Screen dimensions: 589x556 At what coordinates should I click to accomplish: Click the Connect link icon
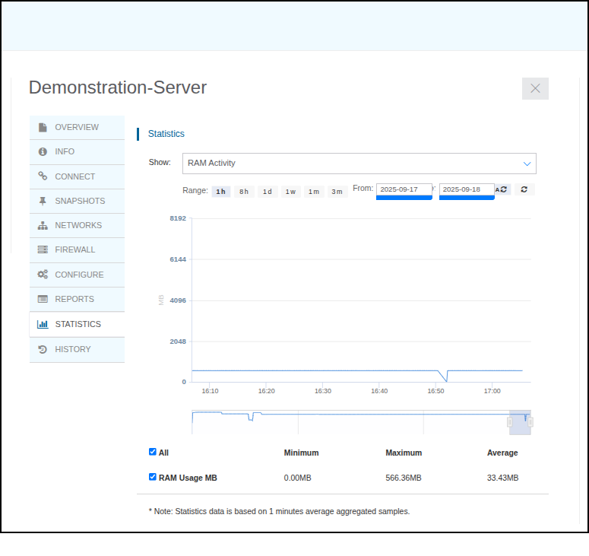[43, 176]
